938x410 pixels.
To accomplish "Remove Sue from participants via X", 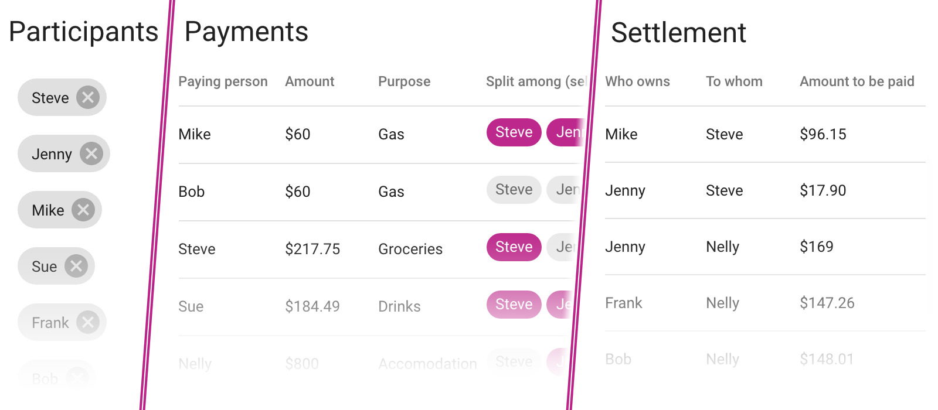I will point(76,266).
